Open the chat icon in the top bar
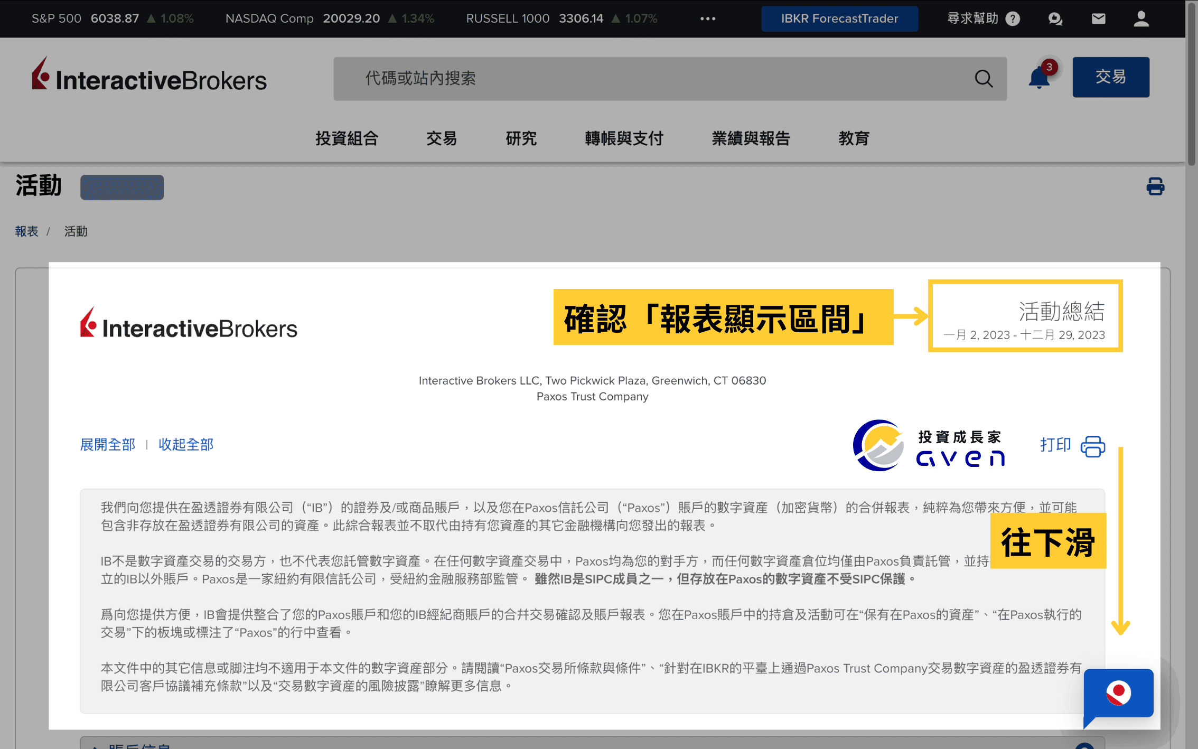The height and width of the screenshot is (749, 1198). (x=1055, y=18)
